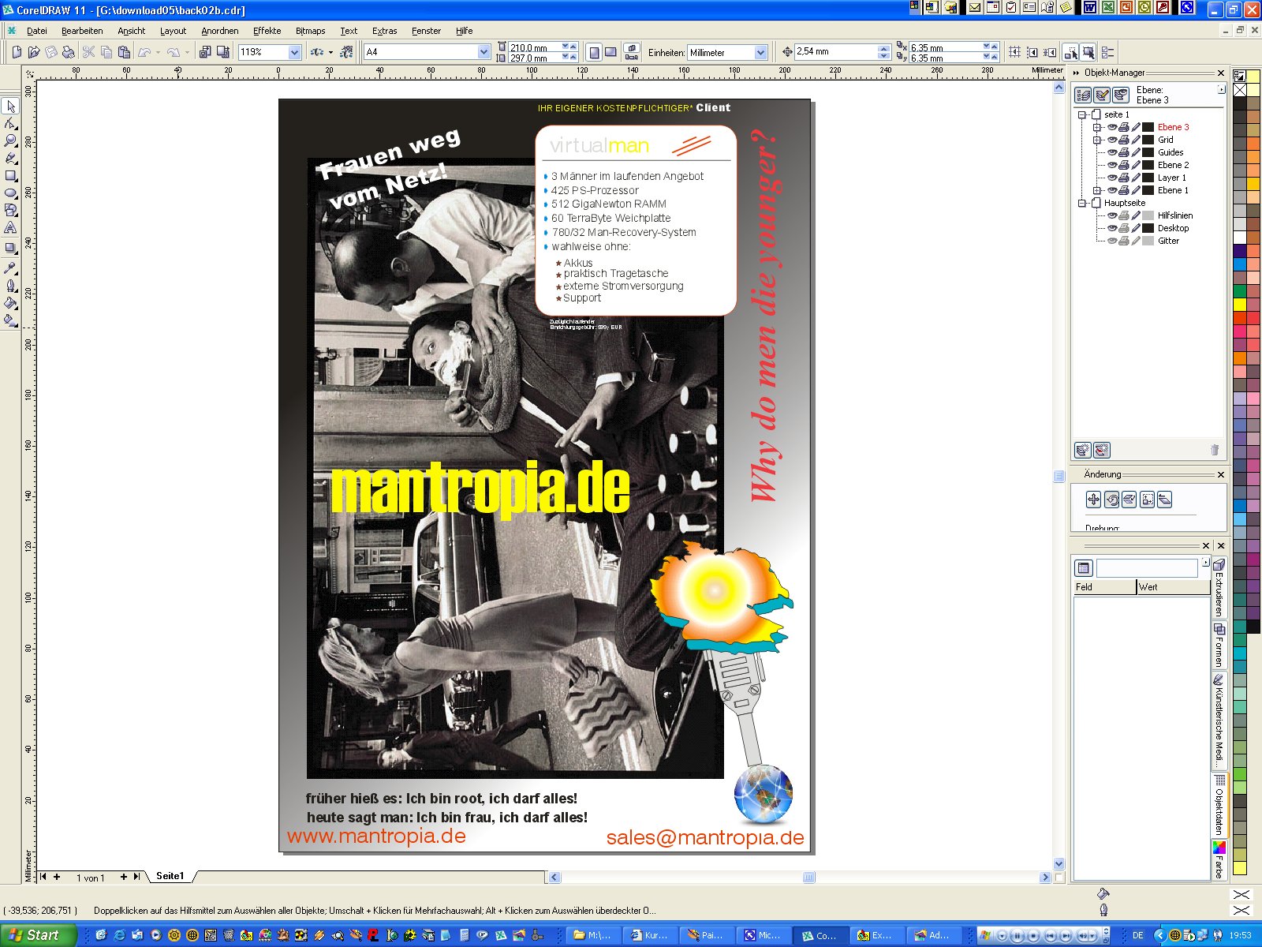
Task: Set page to landscape orientation
Action: pos(610,52)
